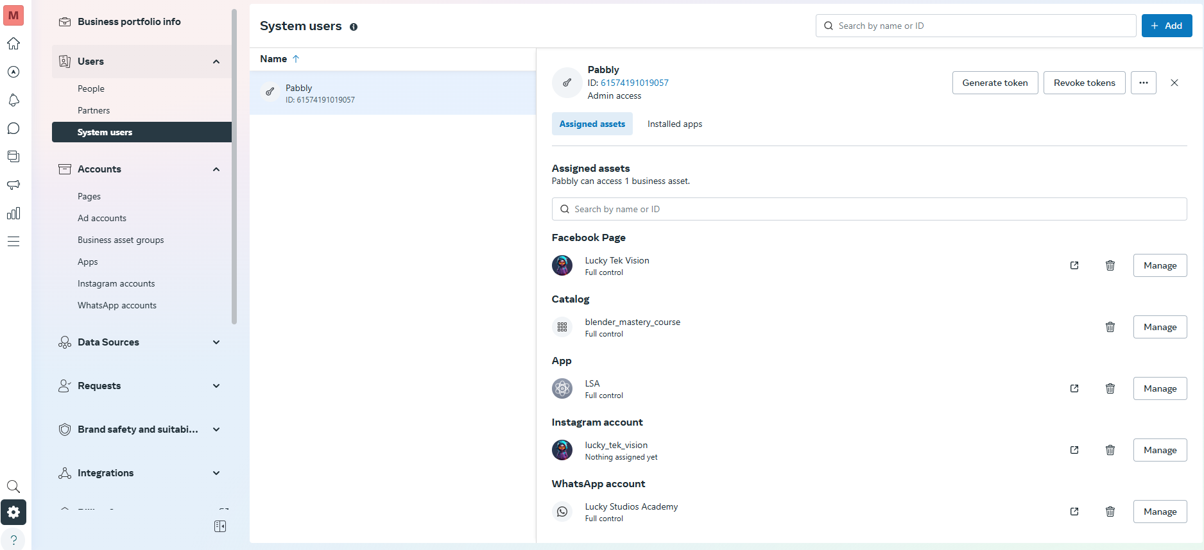The image size is (1204, 550).
Task: Expand the Integrations section
Action: (x=216, y=473)
